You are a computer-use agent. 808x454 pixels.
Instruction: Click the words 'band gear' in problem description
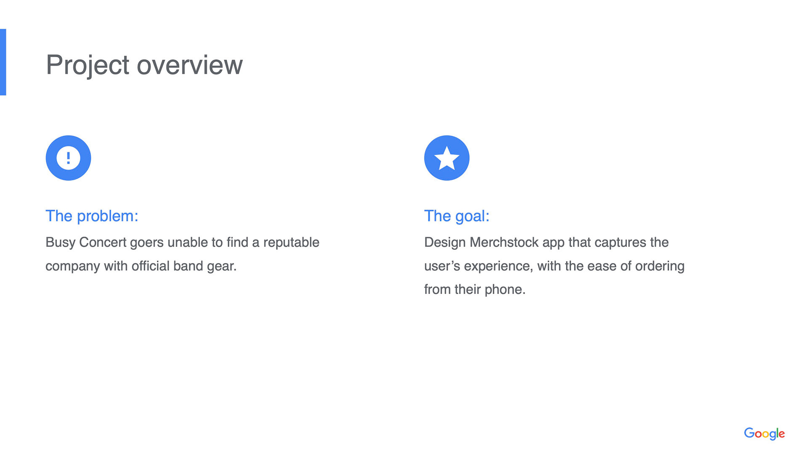[x=205, y=266]
